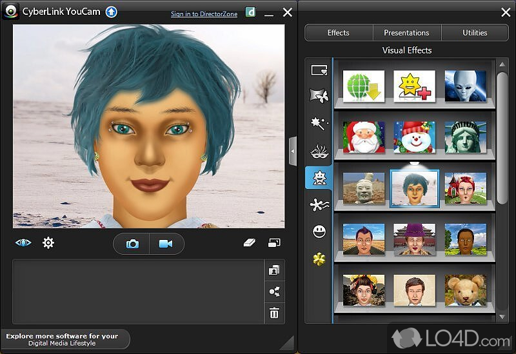Select the particle sparkle effects category

coord(319,123)
